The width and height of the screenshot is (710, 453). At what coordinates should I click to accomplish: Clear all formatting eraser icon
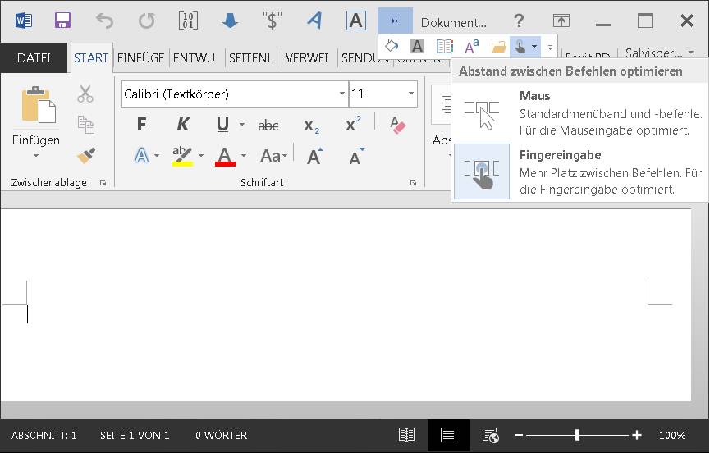pyautogui.click(x=397, y=125)
